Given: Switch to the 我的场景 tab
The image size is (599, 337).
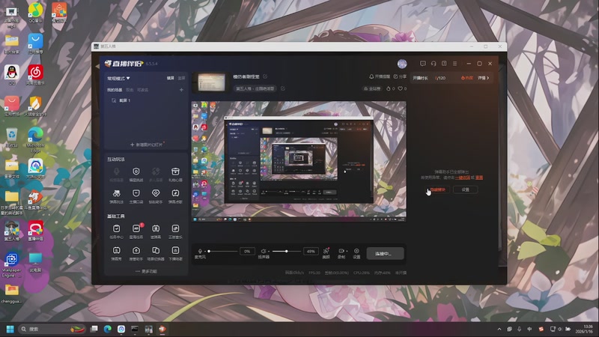Looking at the screenshot, I should (115, 90).
